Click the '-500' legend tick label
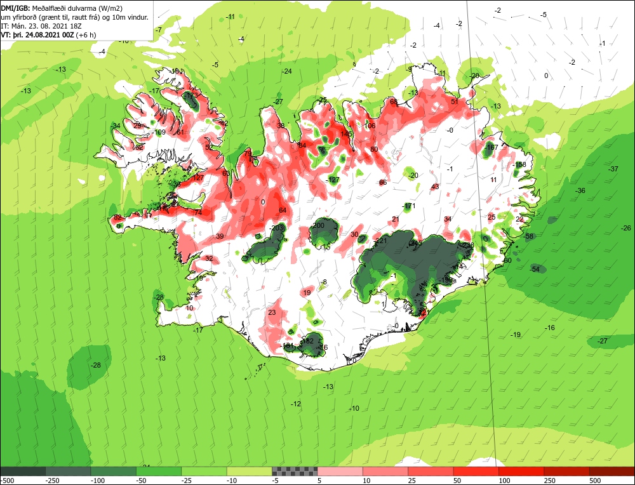Screen dimensions: 635x485 pyautogui.click(x=7, y=481)
